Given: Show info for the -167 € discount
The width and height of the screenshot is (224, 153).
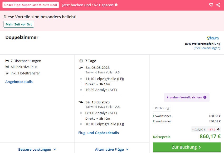Looking at the screenshot, I should coord(218,129).
